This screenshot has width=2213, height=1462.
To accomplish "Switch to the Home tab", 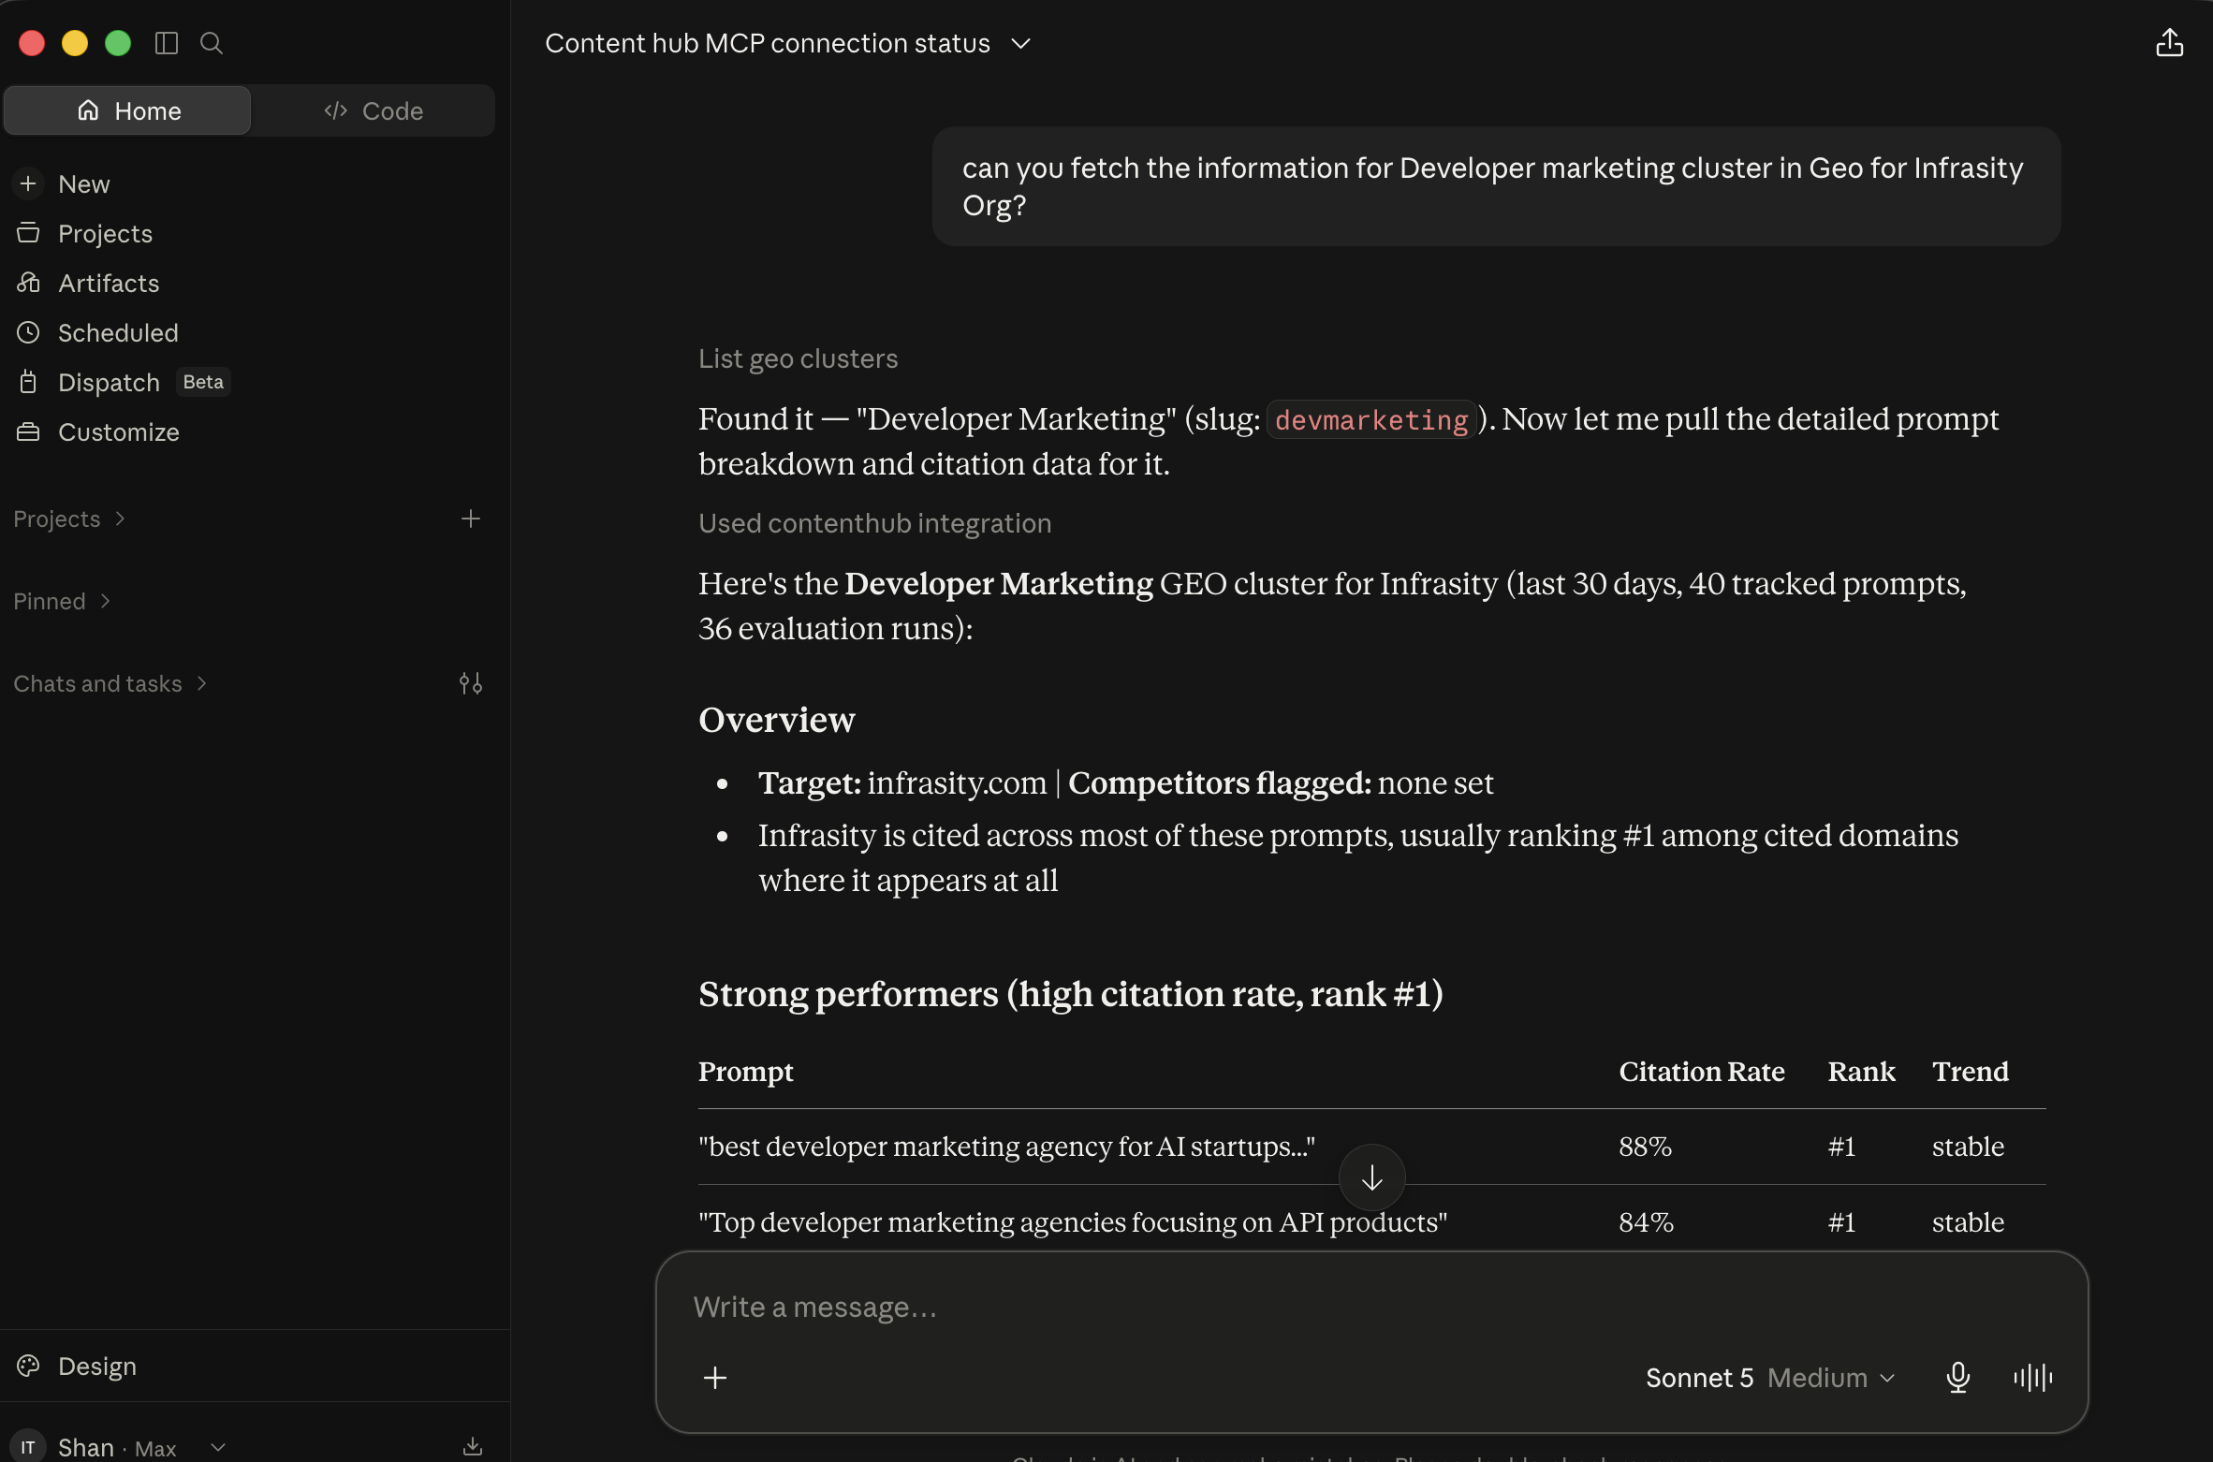I will click(127, 110).
